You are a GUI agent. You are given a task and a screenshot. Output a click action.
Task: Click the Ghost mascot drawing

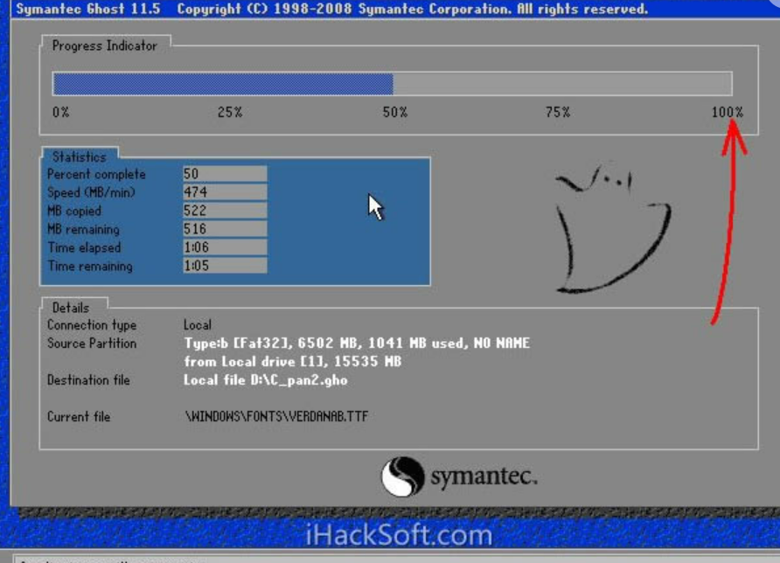tap(611, 230)
